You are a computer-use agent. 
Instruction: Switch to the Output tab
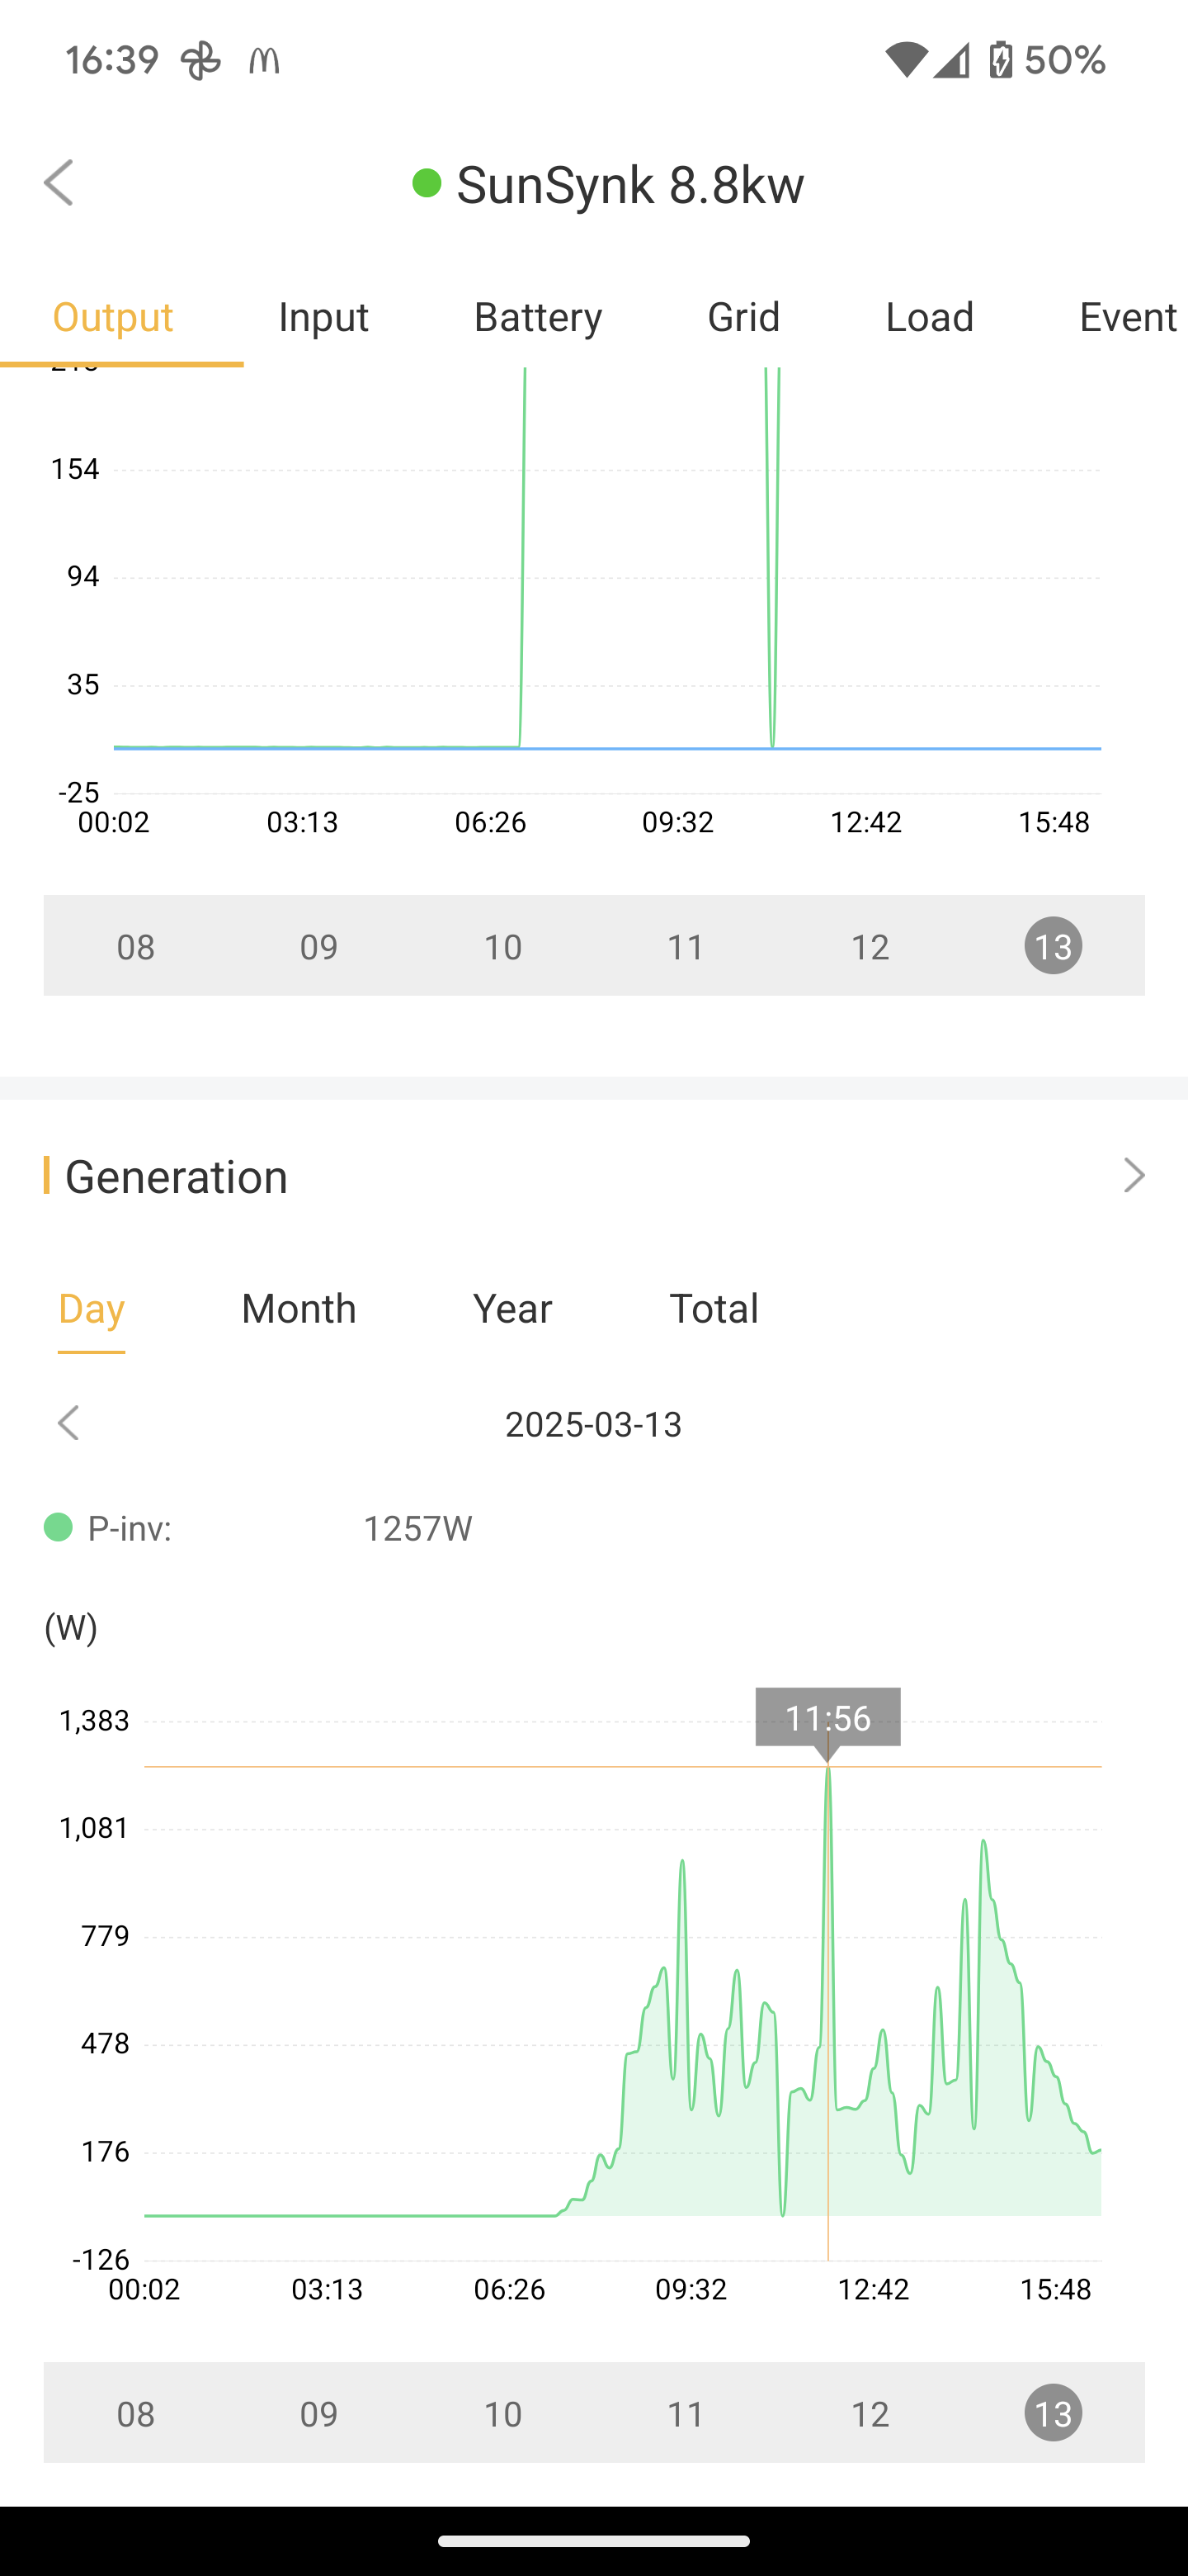(x=113, y=317)
